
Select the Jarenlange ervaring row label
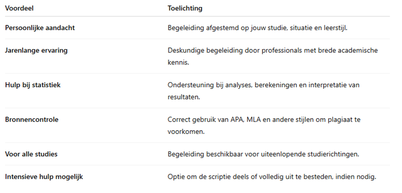(36, 50)
